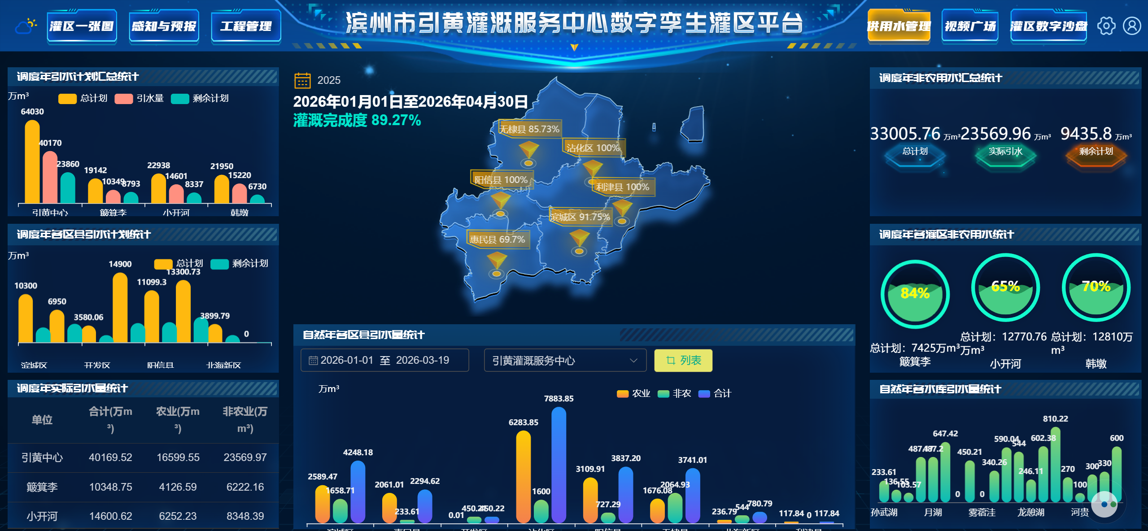The height and width of the screenshot is (531, 1148).
Task: Open the 视频广场 tab
Action: pyautogui.click(x=969, y=26)
